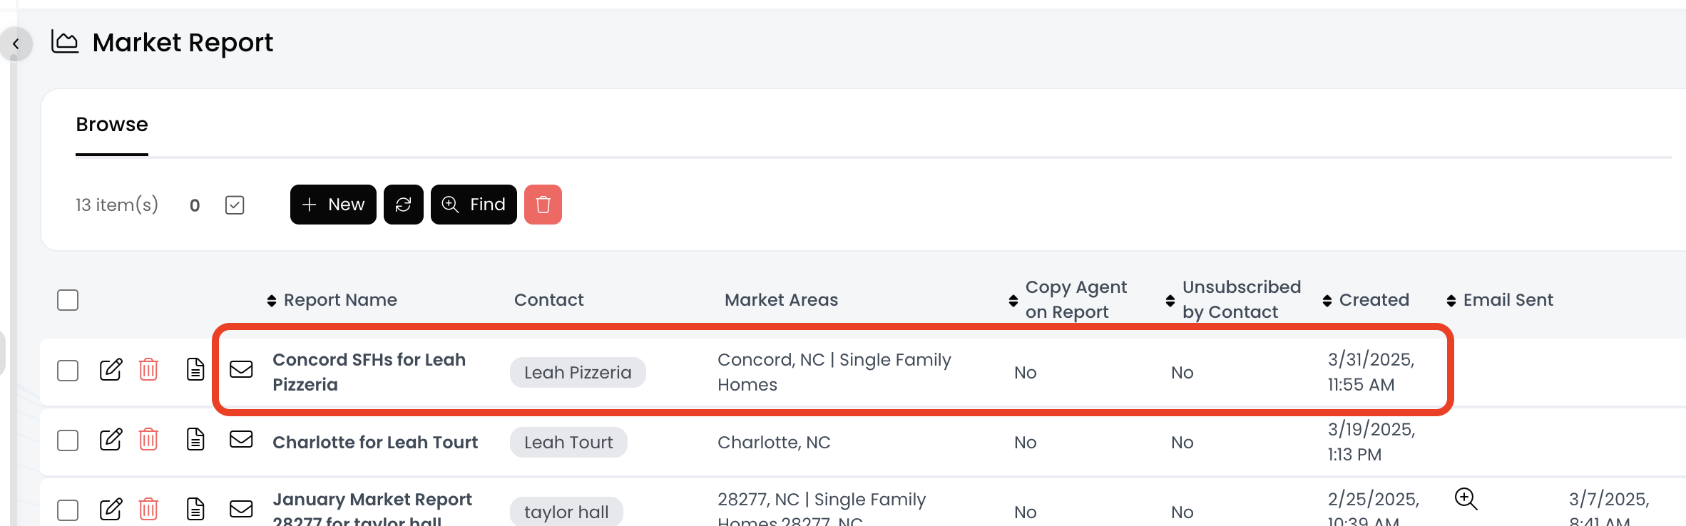Viewport: 1686px width, 526px height.
Task: Click magnifier icon in January report row
Action: tap(1466, 499)
